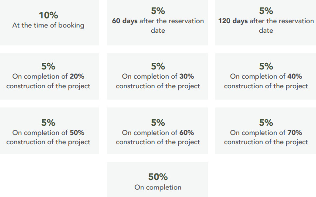The image size is (316, 197).
Task: Click the bold '70%' construction milestone text
Action: (295, 133)
